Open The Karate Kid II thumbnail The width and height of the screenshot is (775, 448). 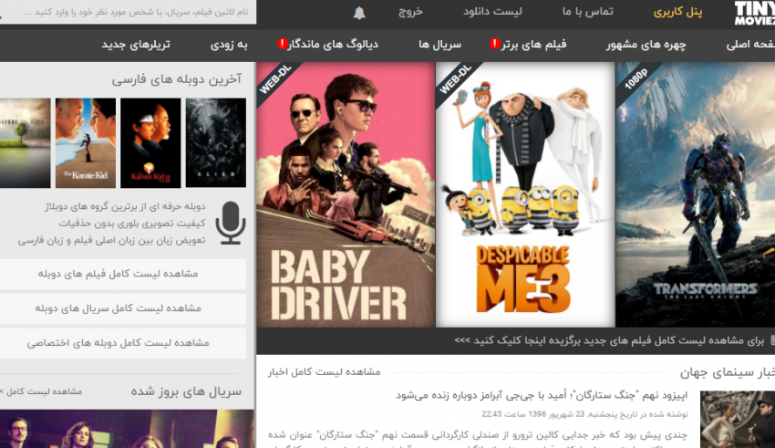pos(150,142)
